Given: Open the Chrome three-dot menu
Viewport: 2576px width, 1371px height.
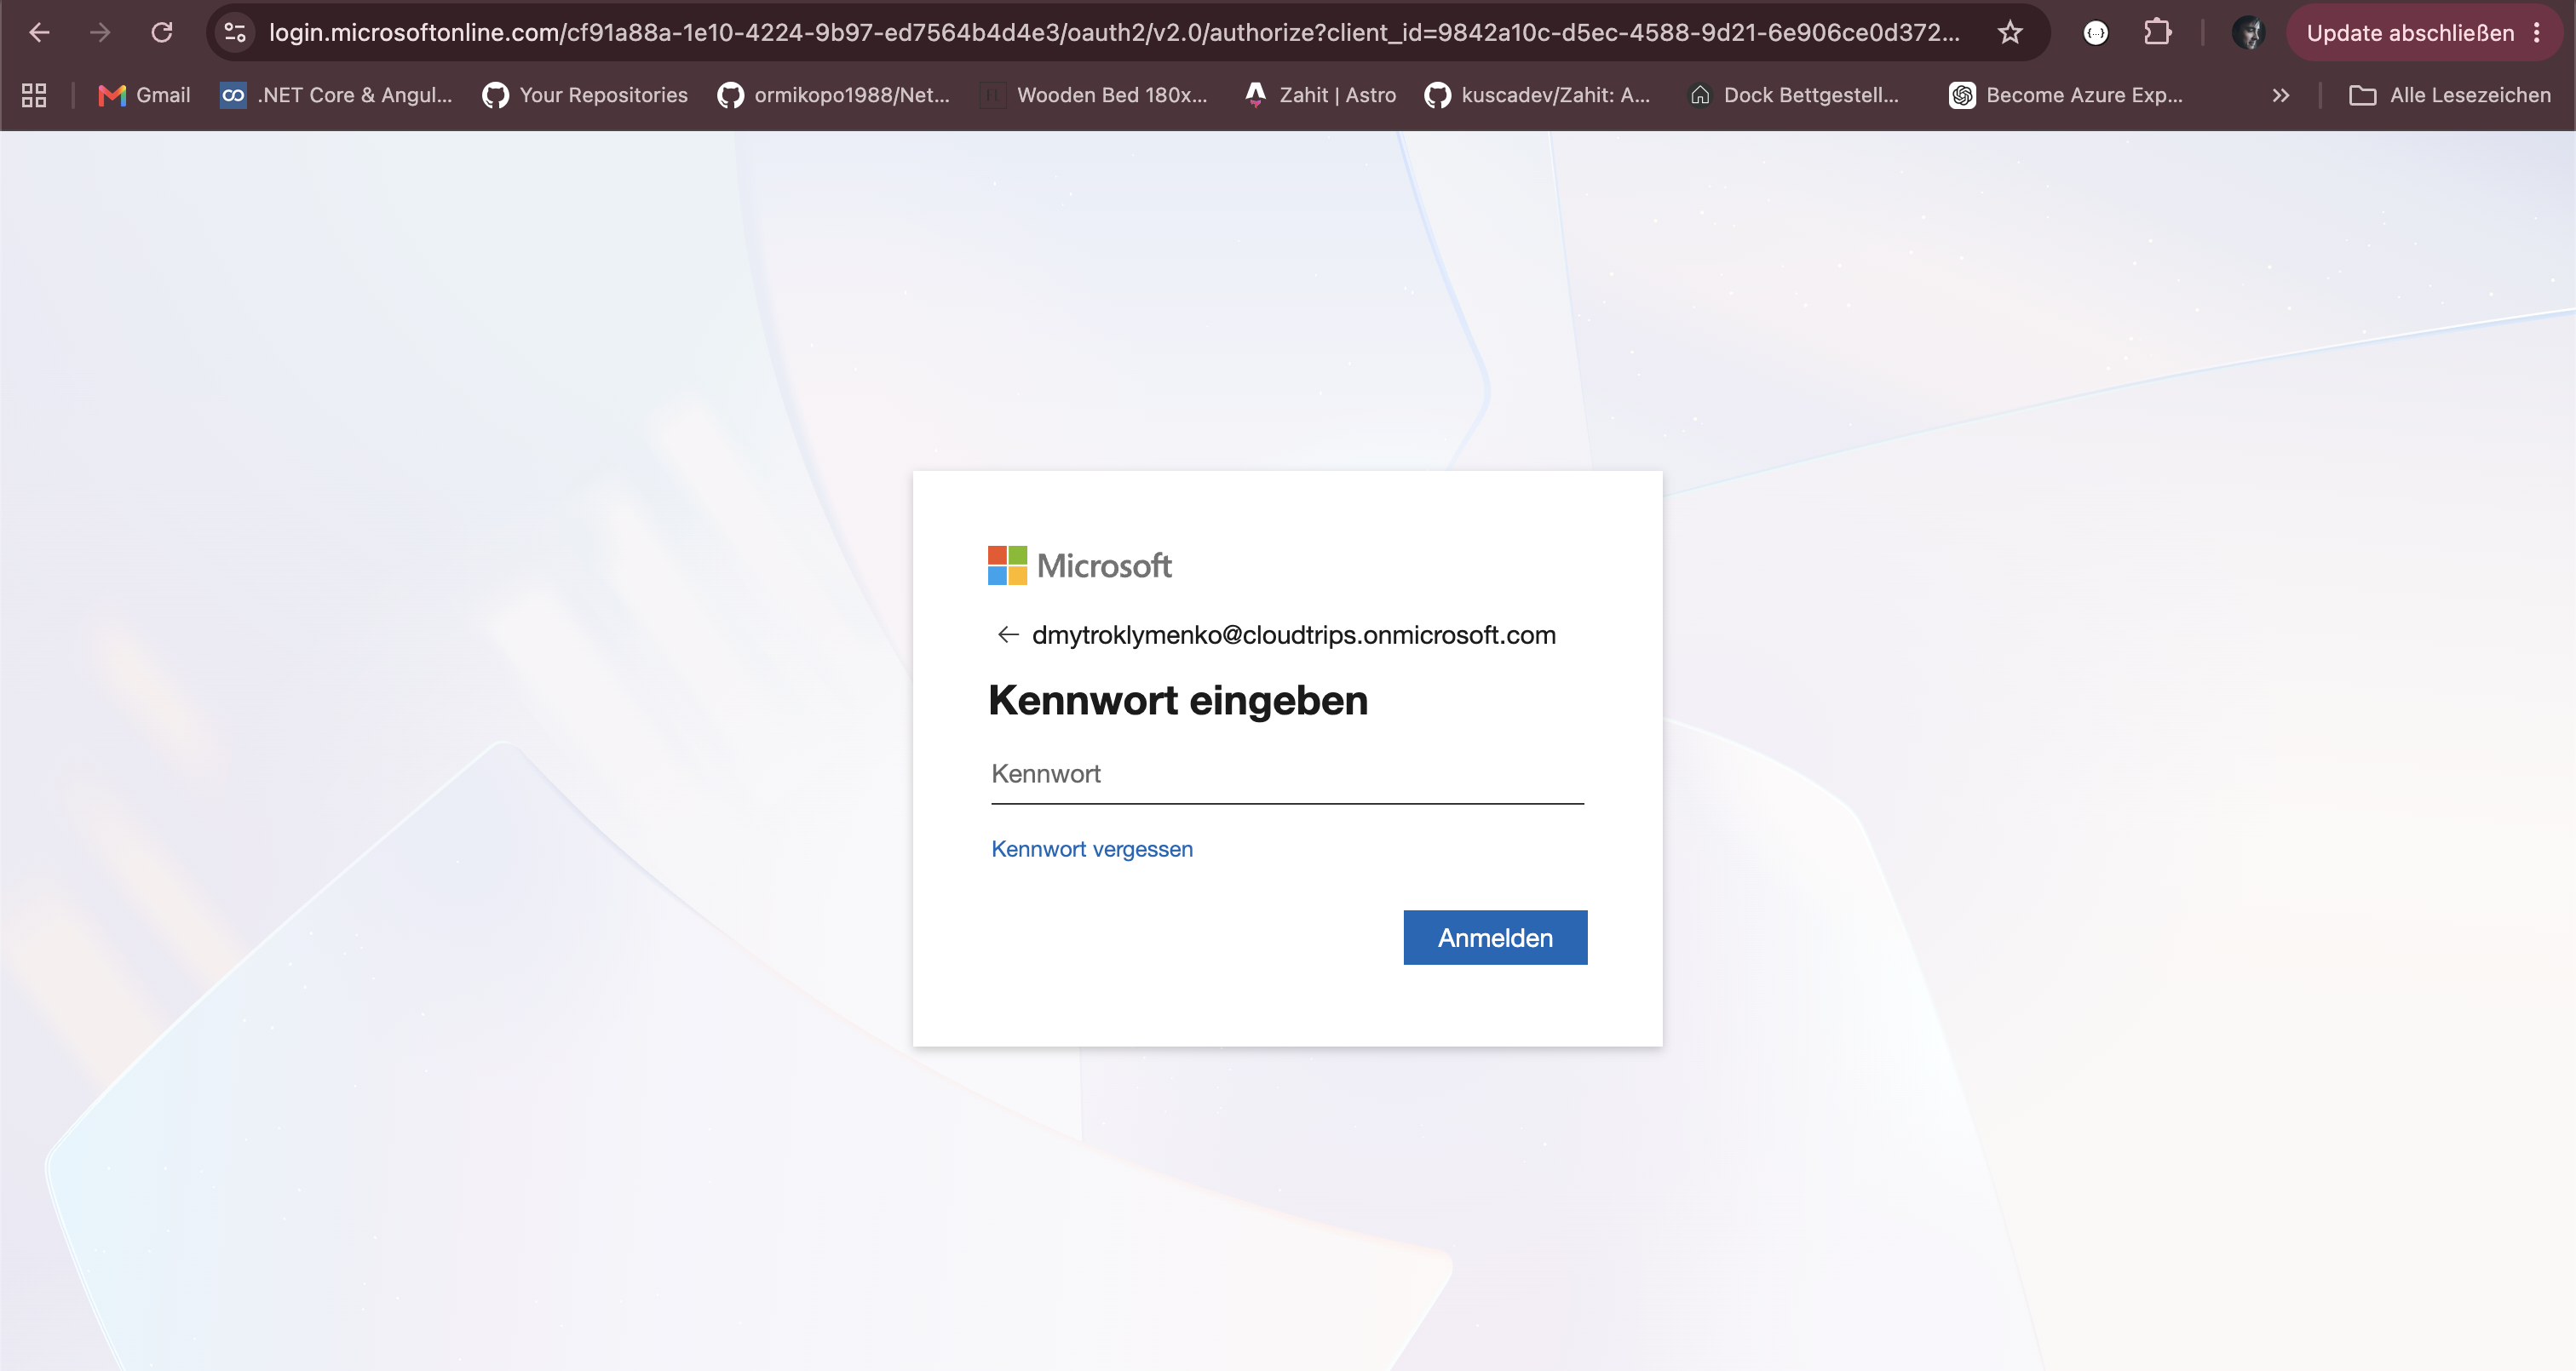Looking at the screenshot, I should pos(2538,33).
